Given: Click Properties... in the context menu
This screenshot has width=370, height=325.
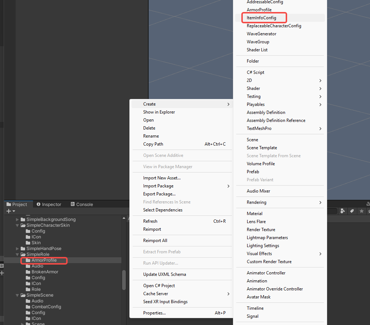Looking at the screenshot, I should [x=182, y=313].
